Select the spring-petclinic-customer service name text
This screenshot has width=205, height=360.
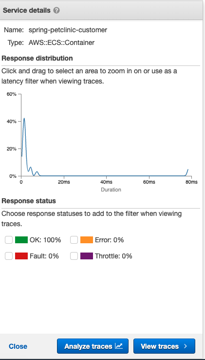(x=68, y=30)
